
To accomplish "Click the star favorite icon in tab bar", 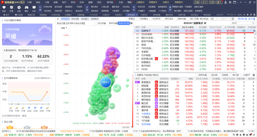I will [x=248, y=15].
